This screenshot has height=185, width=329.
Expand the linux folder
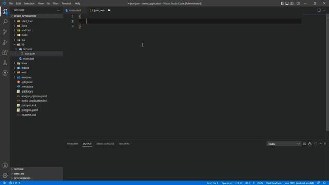pos(24,63)
